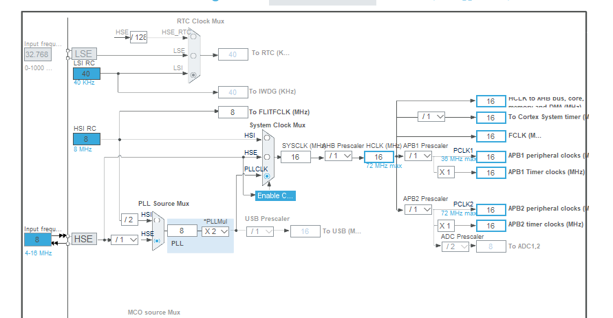Viewport: 613px width, 318px height.
Task: Open the PLLMul X 2 dropdown
Action: click(215, 231)
